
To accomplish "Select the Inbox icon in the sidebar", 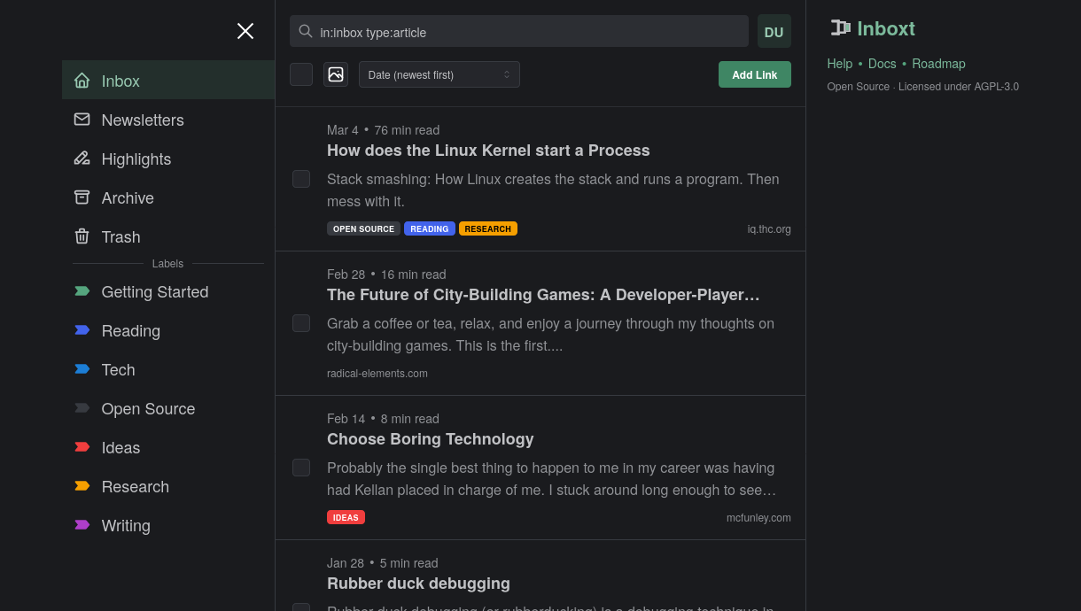I will coord(82,80).
